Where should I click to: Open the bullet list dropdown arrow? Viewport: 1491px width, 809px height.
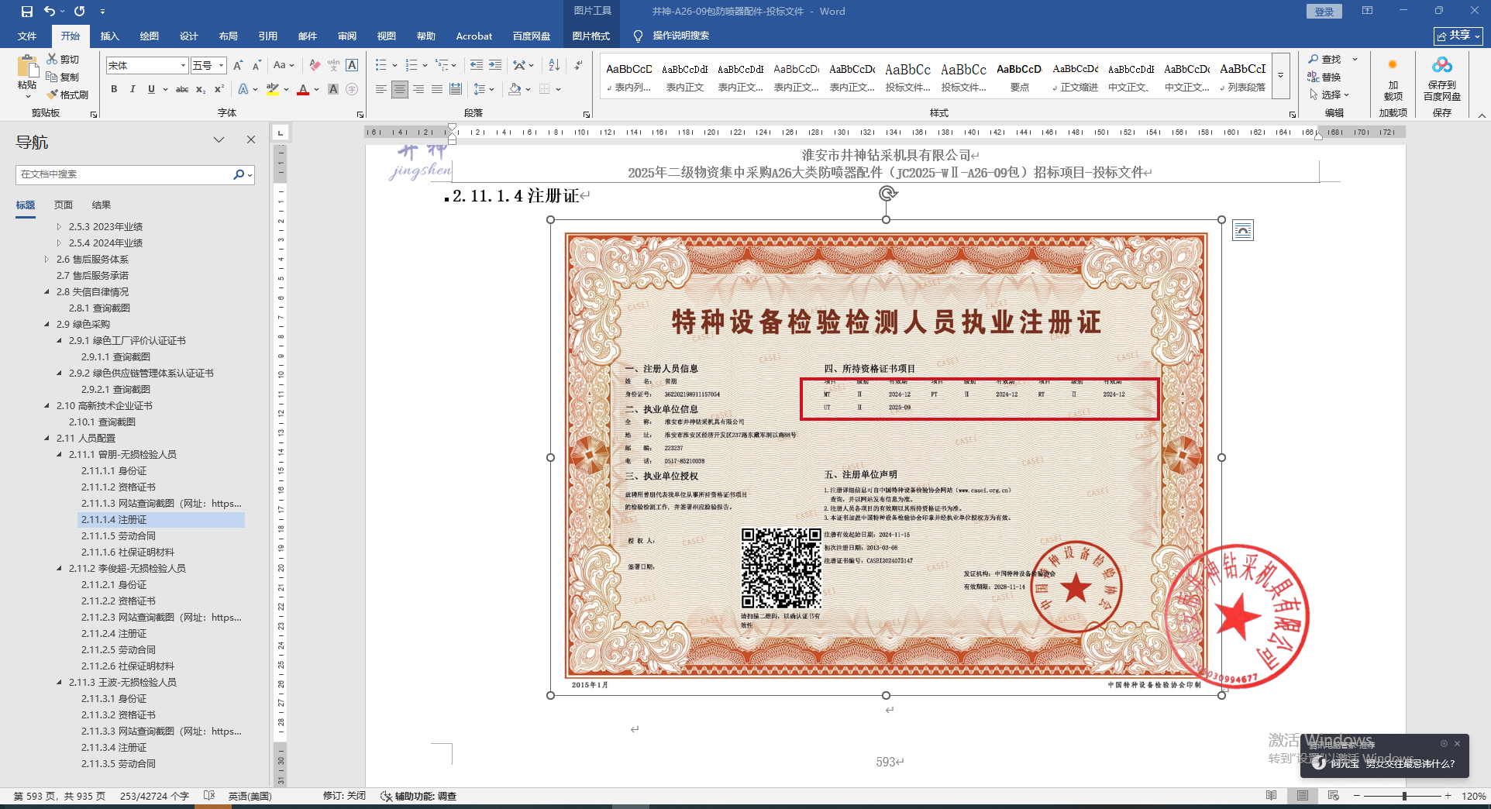tap(394, 65)
